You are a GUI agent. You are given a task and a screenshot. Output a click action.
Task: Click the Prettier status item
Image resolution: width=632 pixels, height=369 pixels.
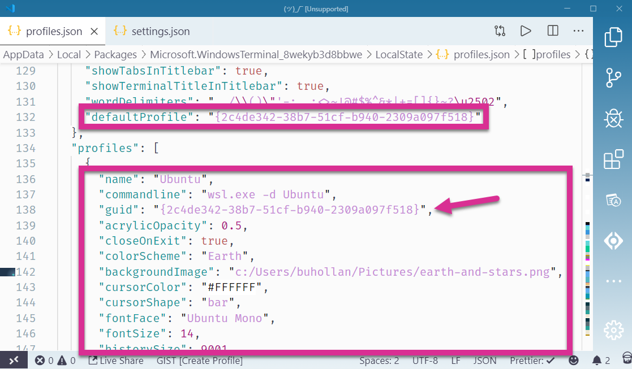pos(532,361)
